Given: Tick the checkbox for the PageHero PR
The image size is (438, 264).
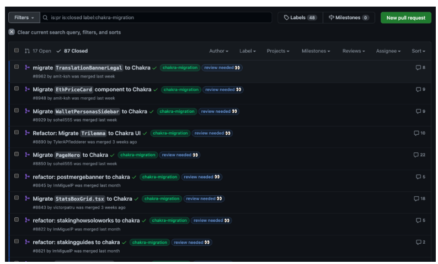Looking at the screenshot, I should (x=17, y=154).
